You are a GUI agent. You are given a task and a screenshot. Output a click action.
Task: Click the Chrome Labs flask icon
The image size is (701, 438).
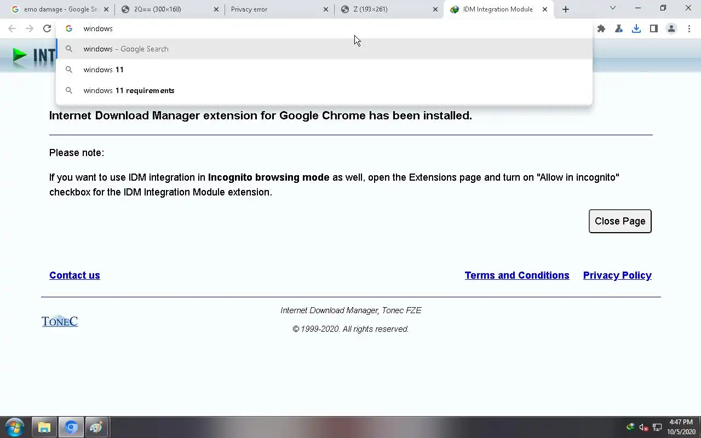point(619,28)
